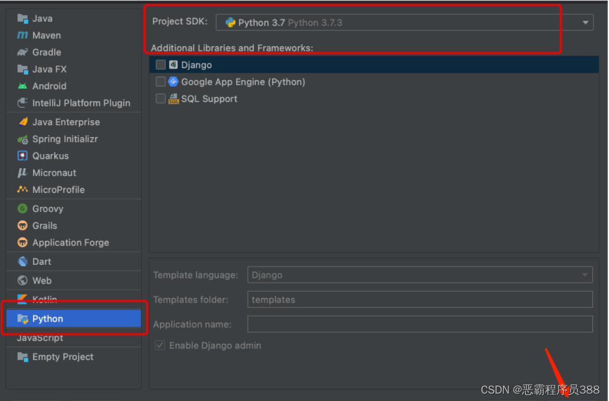Select the Java project type icon
This screenshot has width=609, height=401.
click(x=22, y=18)
